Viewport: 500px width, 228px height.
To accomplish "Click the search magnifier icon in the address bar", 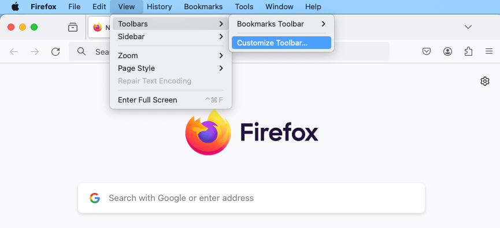I will (82, 51).
